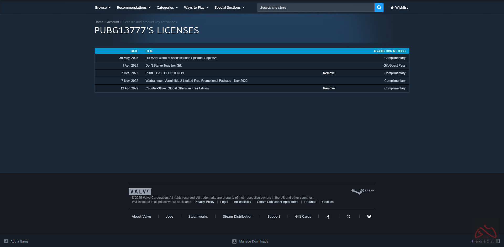Open the Ways to Play menu
This screenshot has width=504, height=247.
[x=196, y=7]
